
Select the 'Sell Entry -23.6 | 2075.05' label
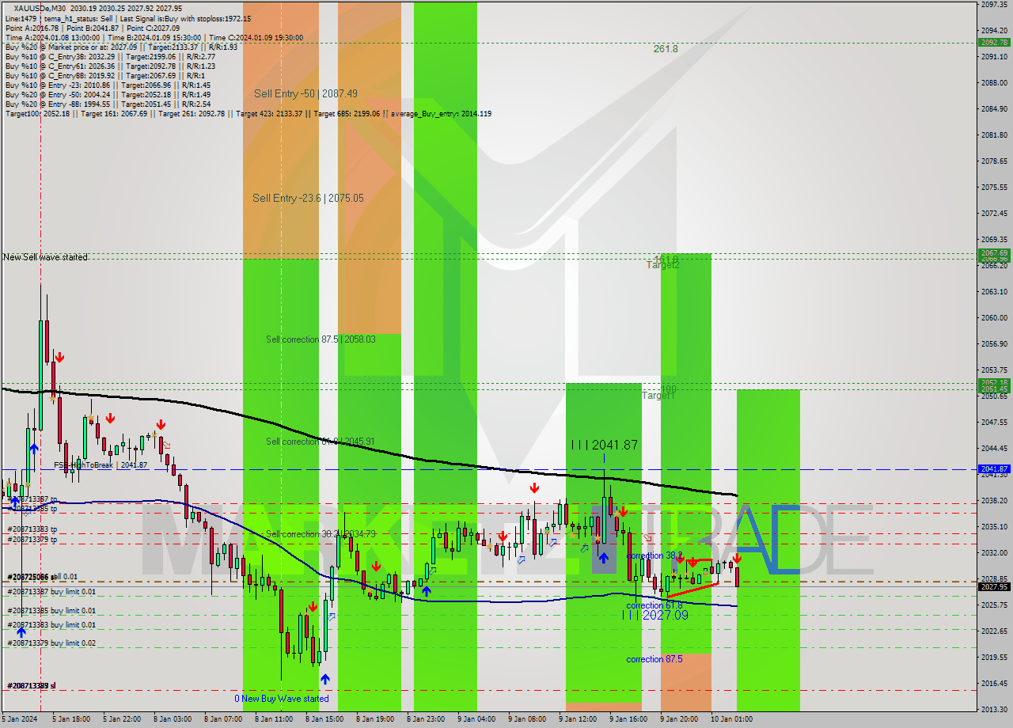click(x=308, y=198)
